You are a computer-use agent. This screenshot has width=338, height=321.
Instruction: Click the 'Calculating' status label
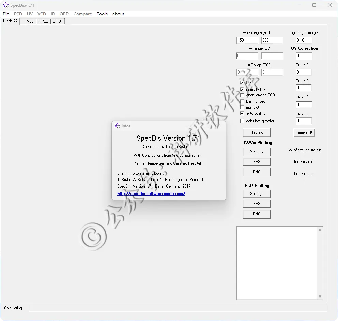pyautogui.click(x=13, y=308)
